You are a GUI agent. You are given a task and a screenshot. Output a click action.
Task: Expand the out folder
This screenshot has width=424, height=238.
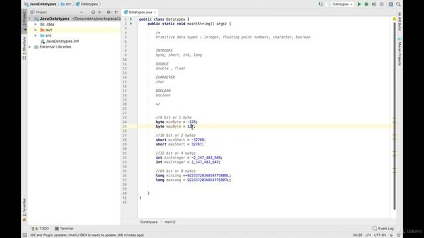(35, 30)
